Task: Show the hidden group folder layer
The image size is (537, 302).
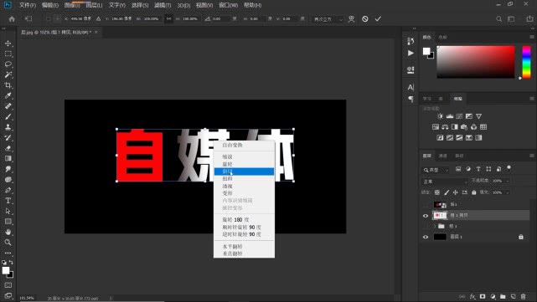Action: pyautogui.click(x=426, y=226)
